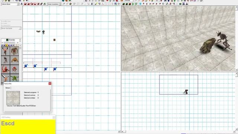
Task: Click the last pyramid icon in right toolbar
Action: click(187, 4)
